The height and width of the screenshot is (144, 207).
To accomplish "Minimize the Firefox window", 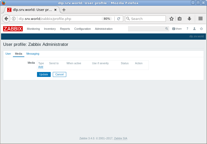I will (x=193, y=3).
